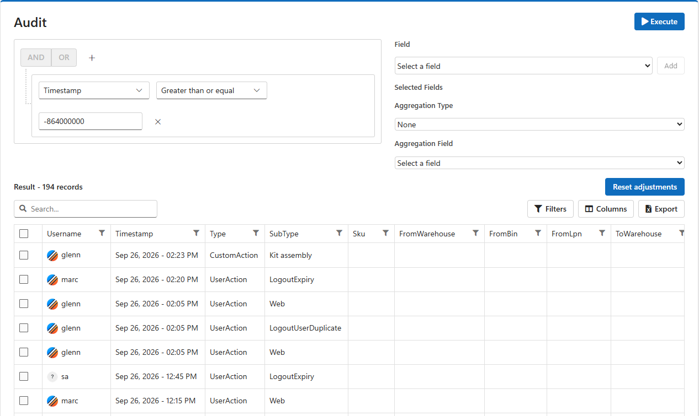699x416 pixels.
Task: Click filter icon in Timestamp column header
Action: point(196,233)
